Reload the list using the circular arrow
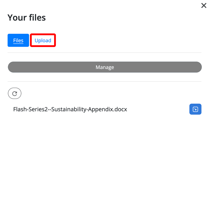 pyautogui.click(x=15, y=93)
